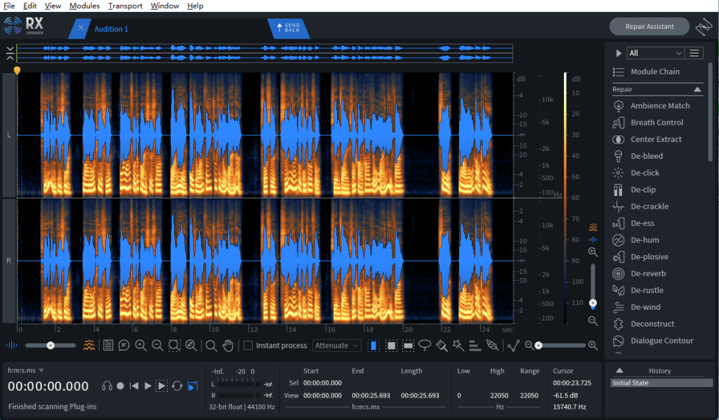Select the Magic Wand tool
Image resolution: width=719 pixels, height=420 pixels.
(458, 346)
